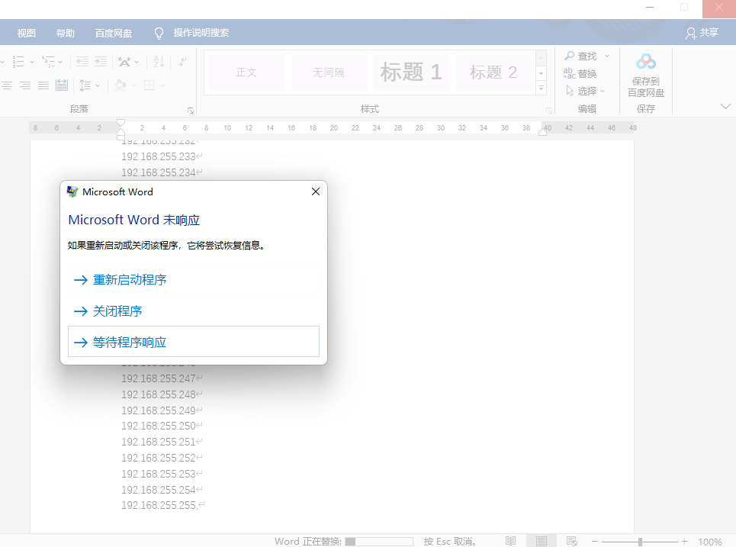Click the Word replacing progress bar

pos(379,542)
